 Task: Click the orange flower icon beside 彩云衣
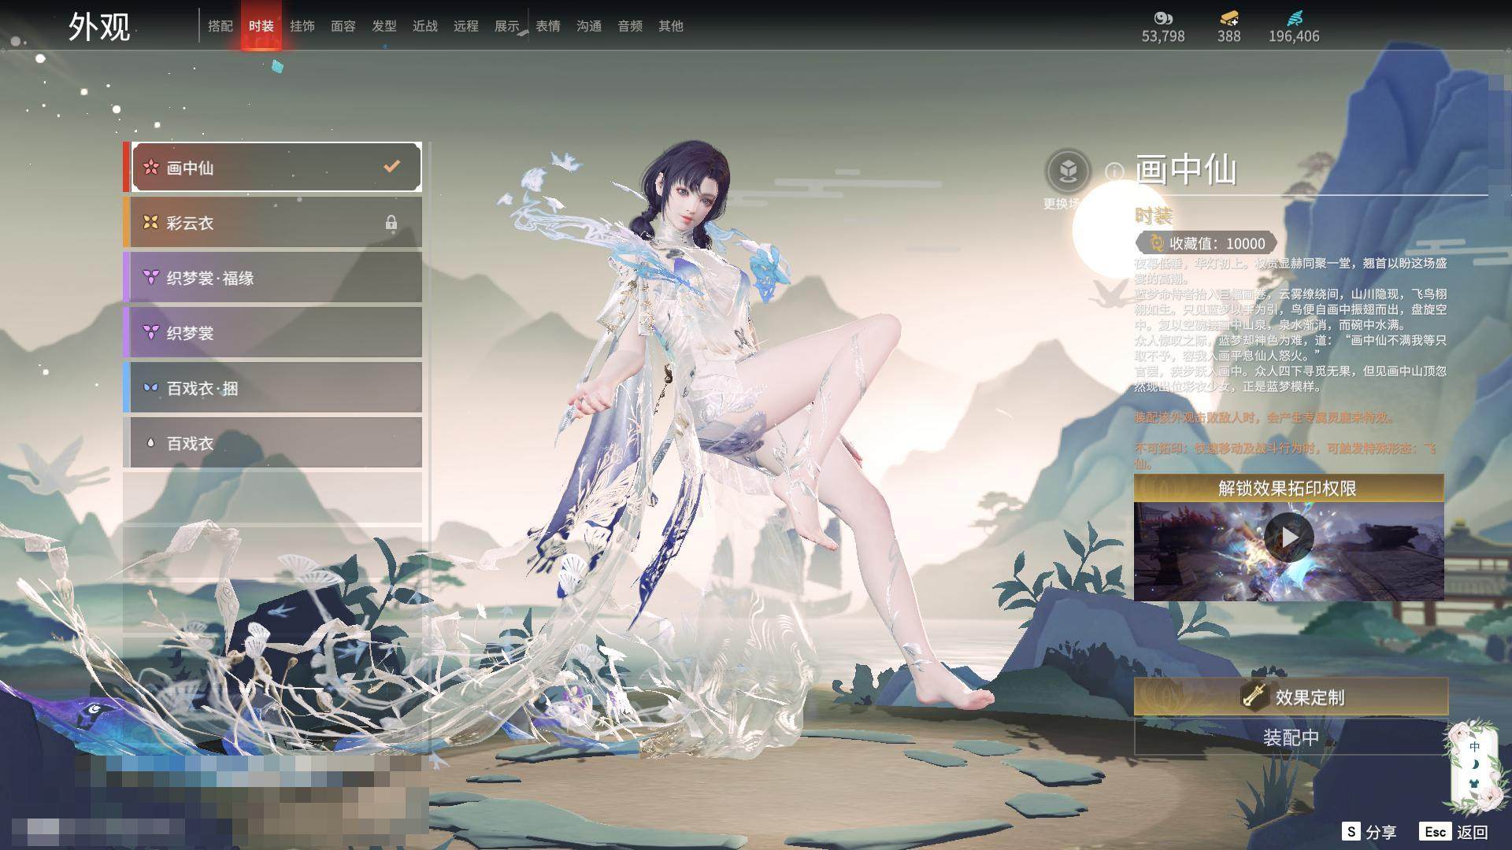(150, 223)
